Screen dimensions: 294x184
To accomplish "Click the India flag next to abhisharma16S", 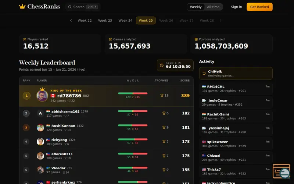I will [x=48, y=112].
